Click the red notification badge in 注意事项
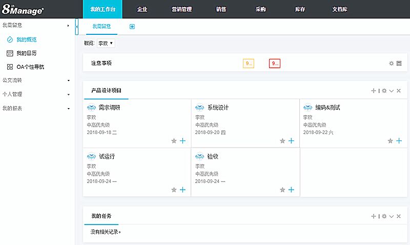Image resolution: width=410 pixels, height=245 pixels. (x=275, y=64)
